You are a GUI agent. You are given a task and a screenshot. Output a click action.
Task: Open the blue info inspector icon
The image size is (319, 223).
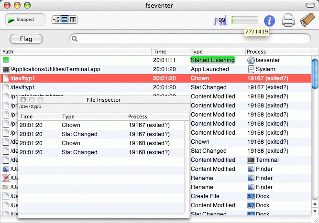[x=270, y=21]
